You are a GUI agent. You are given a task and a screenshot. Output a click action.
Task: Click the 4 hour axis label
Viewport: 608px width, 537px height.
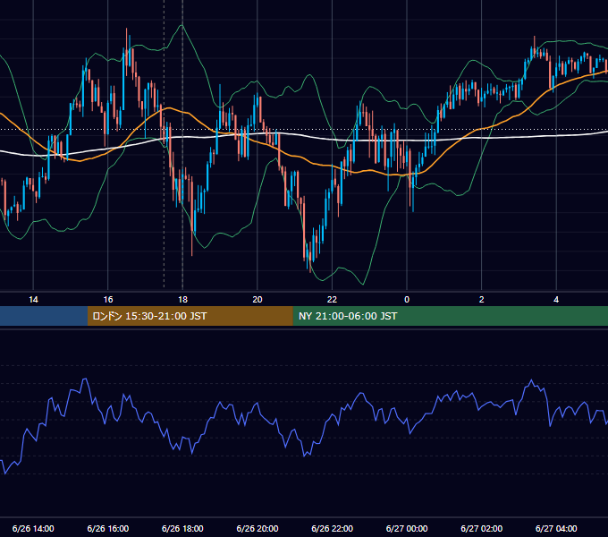556,300
